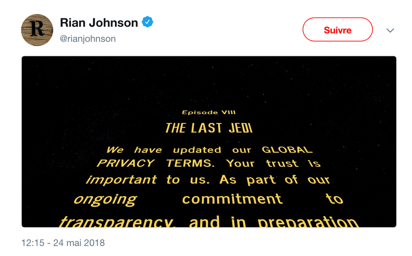This screenshot has width=412, height=256.
Task: Click Rian Johnson's round profile avatar
Action: [x=37, y=30]
